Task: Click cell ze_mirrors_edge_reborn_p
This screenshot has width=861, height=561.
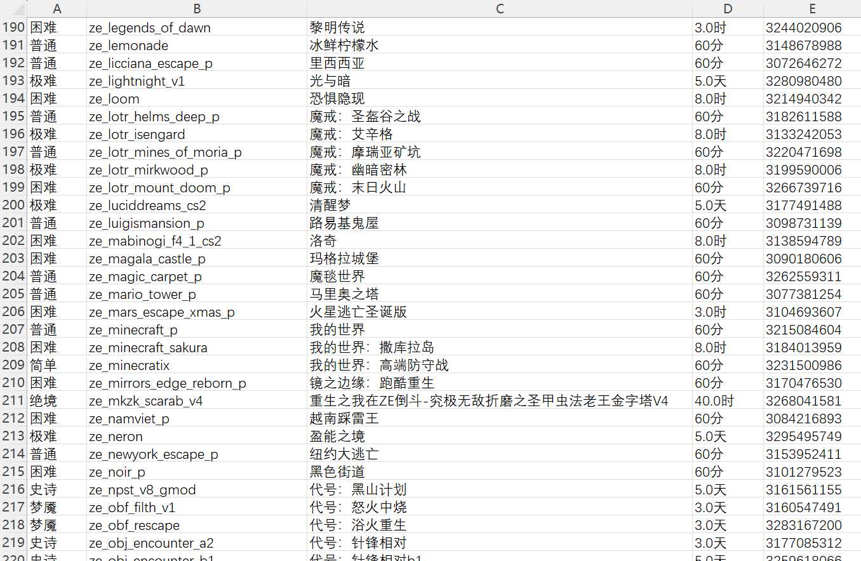Action: (197, 383)
